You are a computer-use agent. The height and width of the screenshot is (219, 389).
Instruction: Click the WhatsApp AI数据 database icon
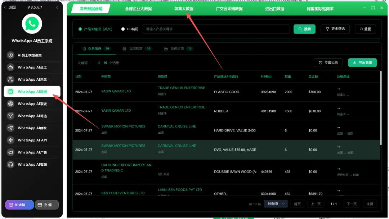tap(10, 91)
